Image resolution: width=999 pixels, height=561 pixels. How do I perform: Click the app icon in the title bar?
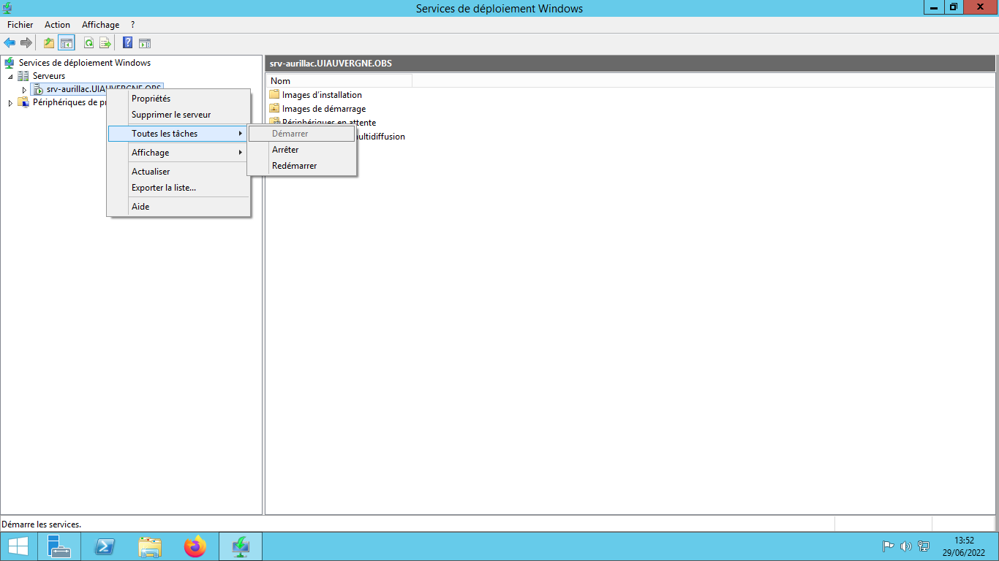7,8
